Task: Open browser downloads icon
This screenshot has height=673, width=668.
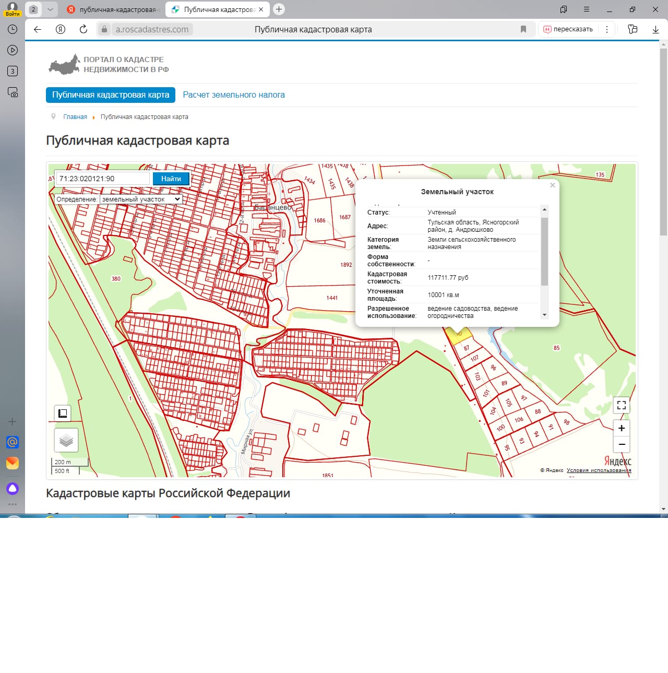Action: 655,29
